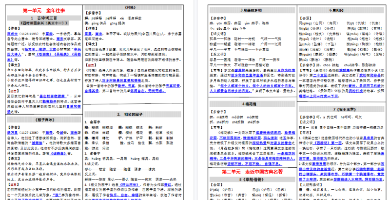Click the red heading 第一单元 童年往事

coord(44,11)
